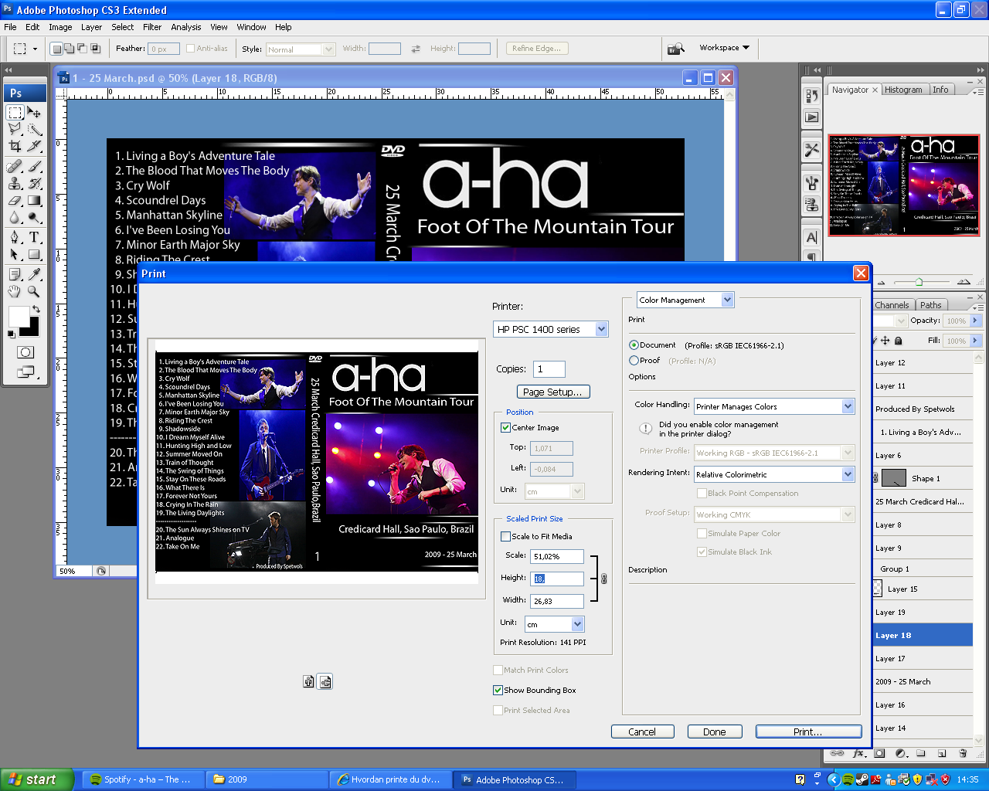Select the Hand tool
Image resolution: width=989 pixels, height=791 pixels.
pyautogui.click(x=15, y=291)
